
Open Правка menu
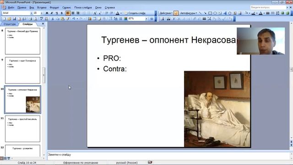point(22,7)
